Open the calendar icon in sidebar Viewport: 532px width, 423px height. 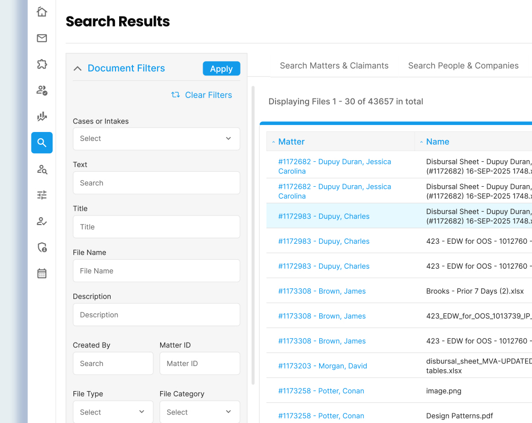(x=41, y=273)
